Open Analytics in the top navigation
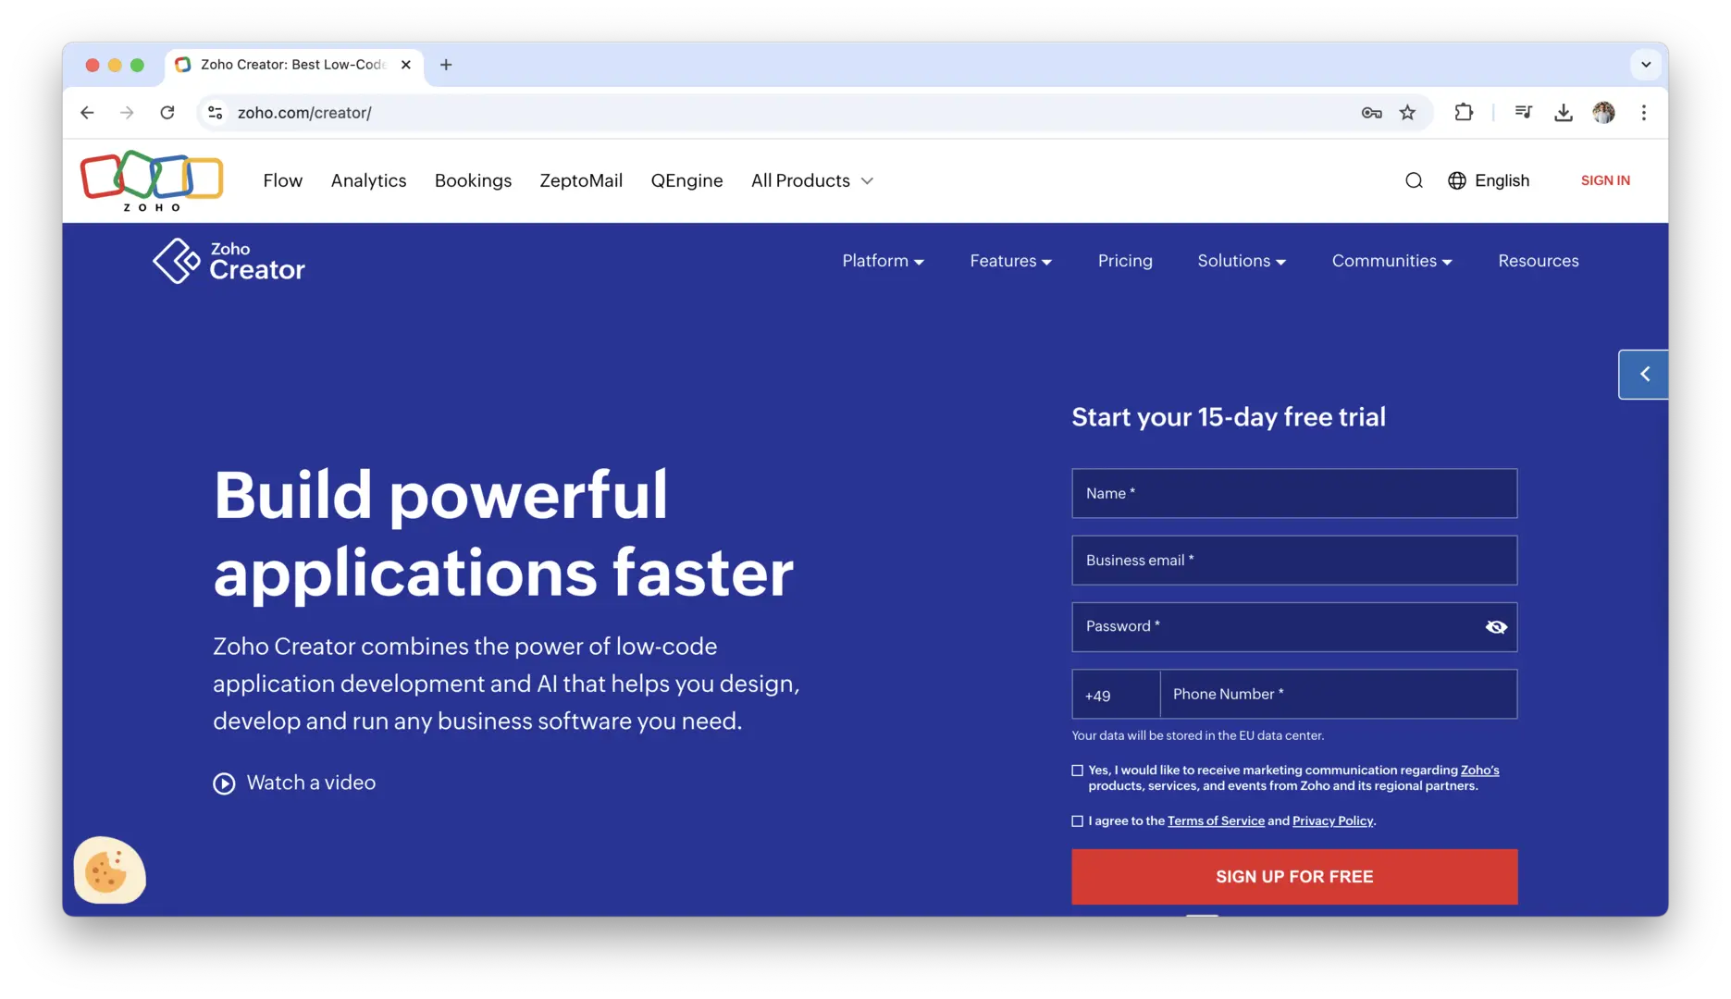Screen dimensions: 1731x999 (368, 180)
